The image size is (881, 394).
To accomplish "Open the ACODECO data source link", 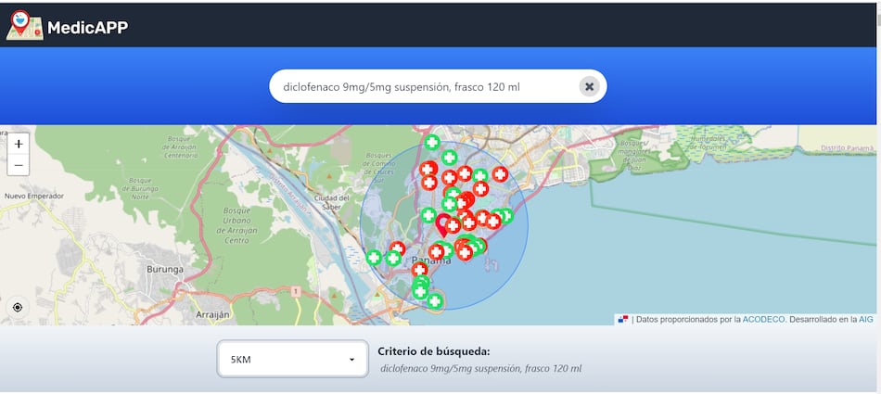I will [763, 319].
